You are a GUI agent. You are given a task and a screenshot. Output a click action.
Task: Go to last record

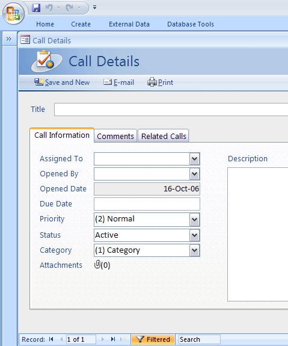pos(113,339)
